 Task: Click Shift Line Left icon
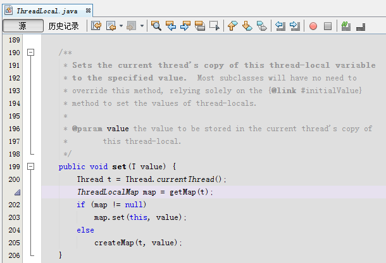click(x=280, y=25)
